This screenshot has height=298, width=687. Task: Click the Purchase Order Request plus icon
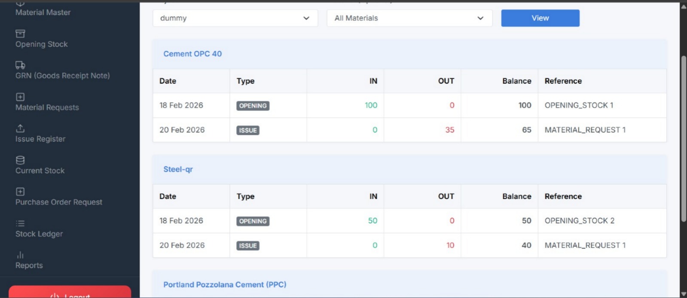(x=20, y=192)
